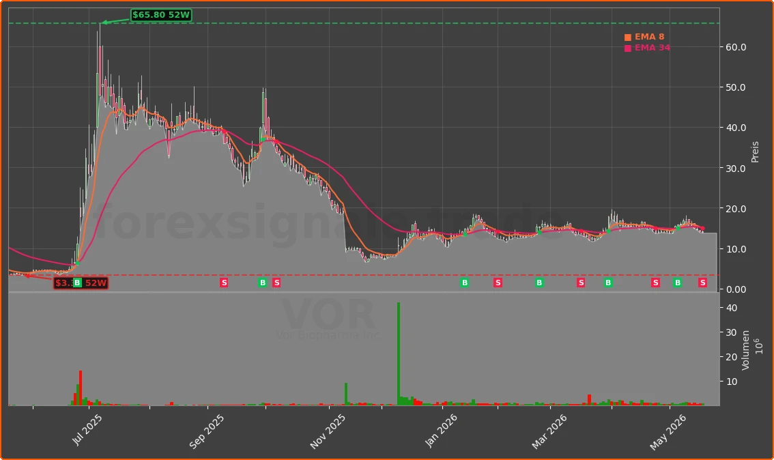Click the red volume bar in late March 2026

(x=590, y=400)
